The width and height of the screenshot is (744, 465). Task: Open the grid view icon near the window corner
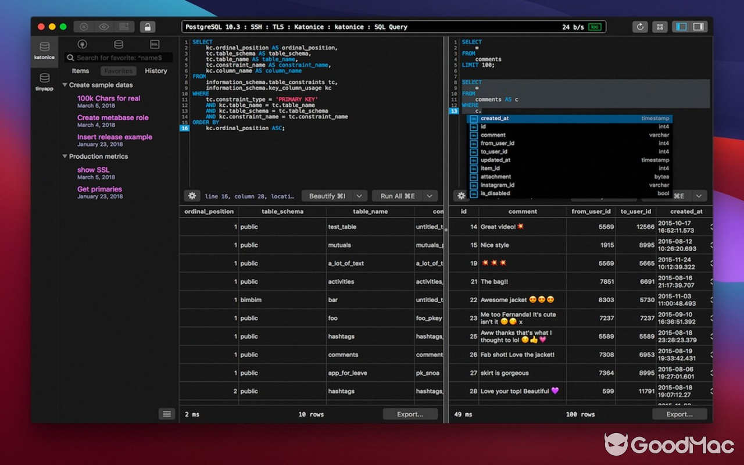(660, 26)
